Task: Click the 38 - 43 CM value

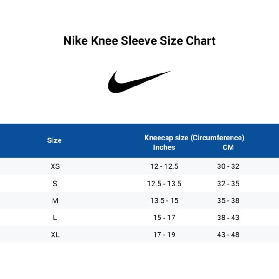Action: pos(228,218)
